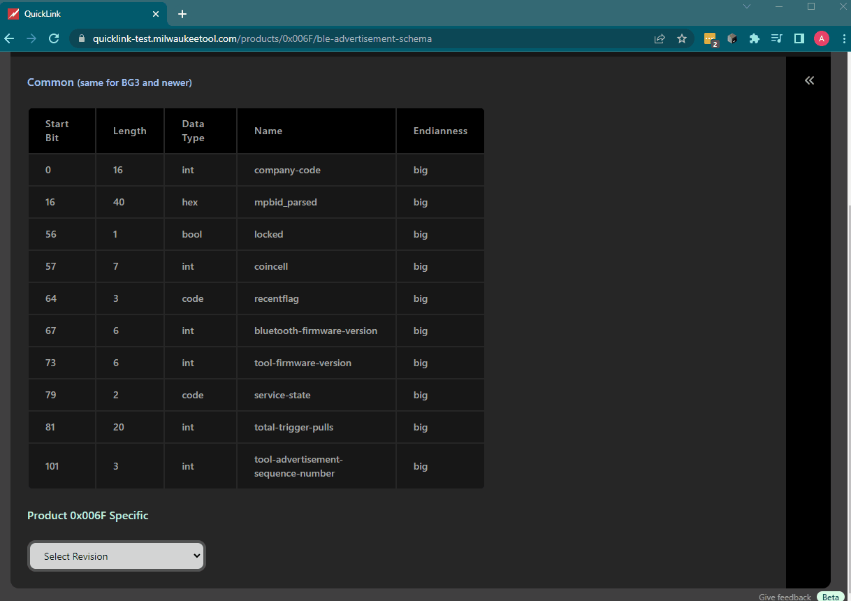Image resolution: width=851 pixels, height=601 pixels.
Task: Click the share page icon
Action: coord(660,39)
